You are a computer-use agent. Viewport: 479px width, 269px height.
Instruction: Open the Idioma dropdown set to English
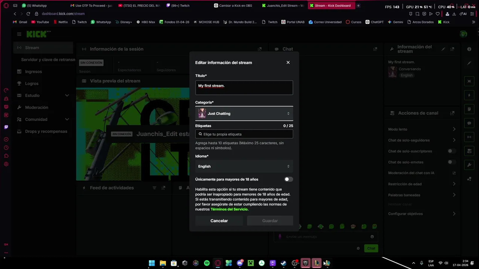[x=244, y=166]
